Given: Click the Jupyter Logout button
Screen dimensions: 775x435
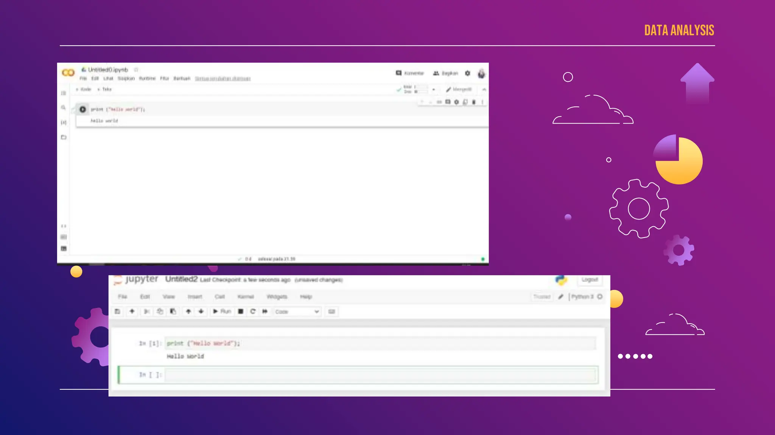Looking at the screenshot, I should (590, 280).
